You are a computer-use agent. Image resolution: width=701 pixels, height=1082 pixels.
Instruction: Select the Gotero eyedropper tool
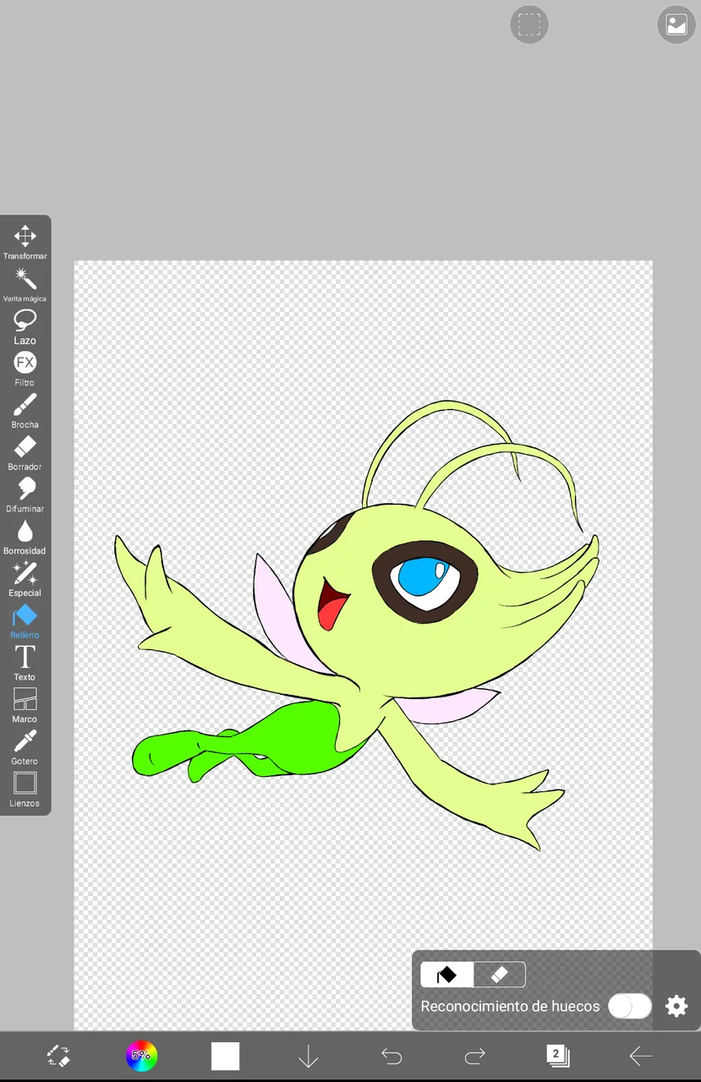pyautogui.click(x=25, y=747)
